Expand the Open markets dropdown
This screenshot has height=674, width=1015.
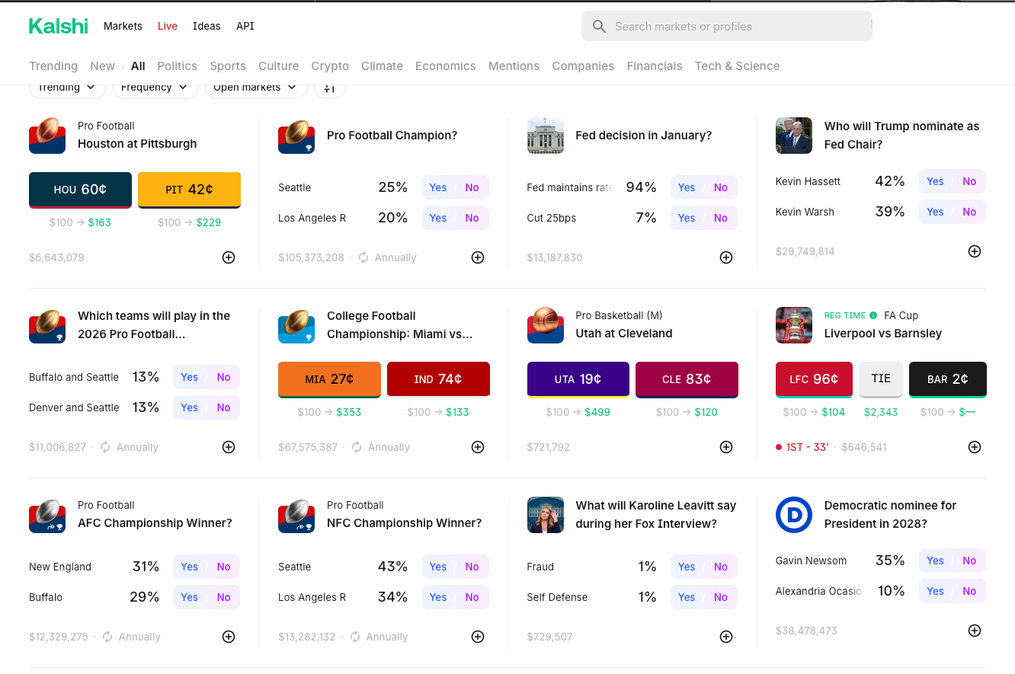255,88
